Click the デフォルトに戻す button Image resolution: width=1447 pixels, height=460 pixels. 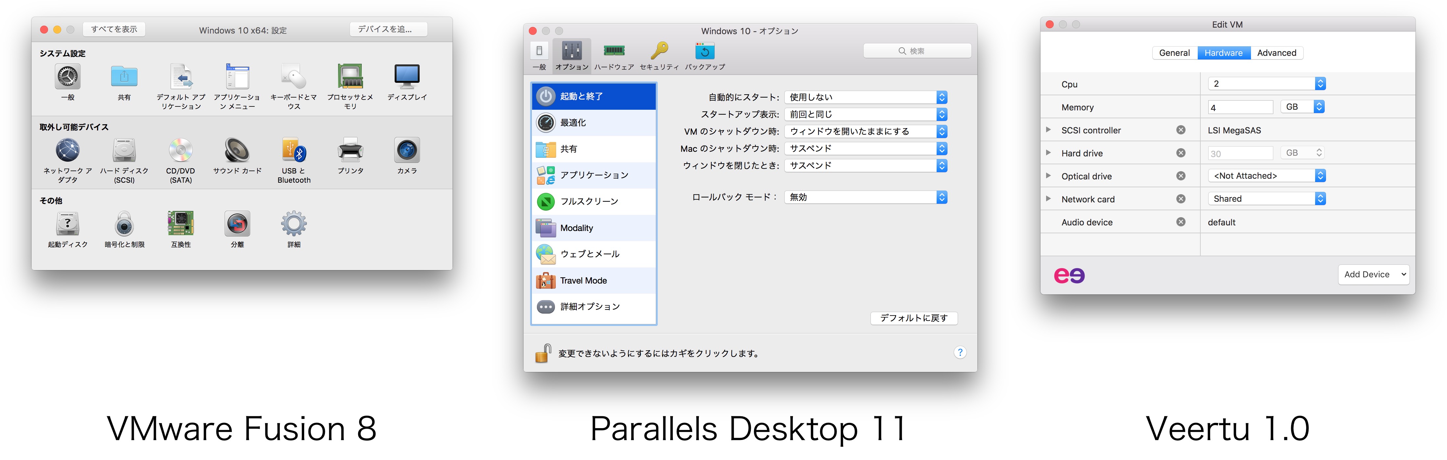[913, 318]
